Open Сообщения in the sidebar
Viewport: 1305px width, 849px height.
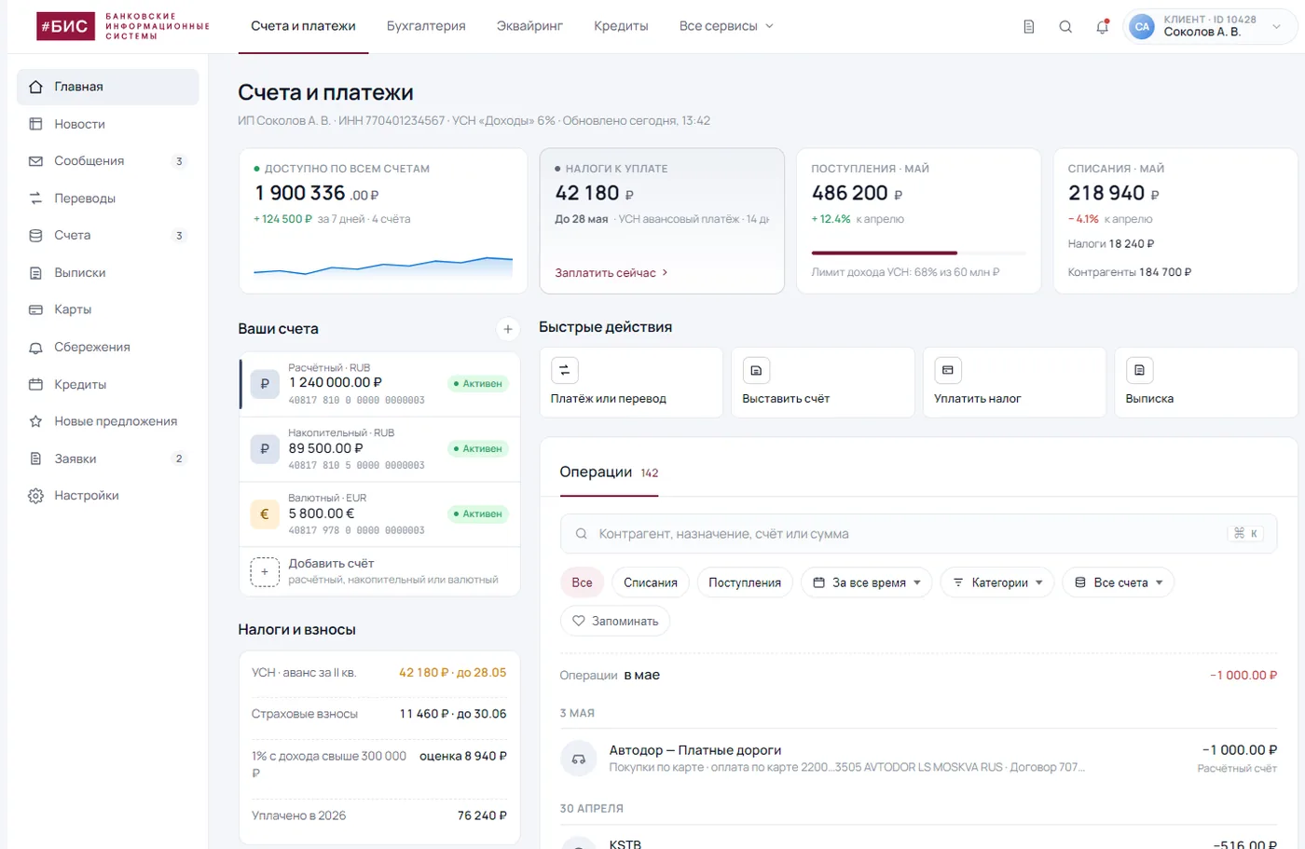click(x=108, y=161)
